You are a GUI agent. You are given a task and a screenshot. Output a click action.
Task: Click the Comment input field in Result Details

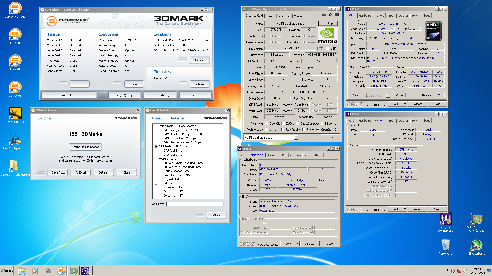click(195, 204)
